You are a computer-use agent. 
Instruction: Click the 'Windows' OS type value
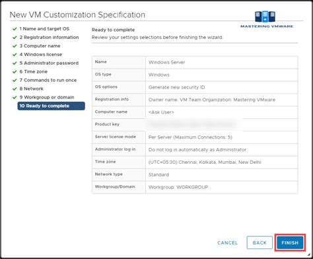tap(159, 75)
